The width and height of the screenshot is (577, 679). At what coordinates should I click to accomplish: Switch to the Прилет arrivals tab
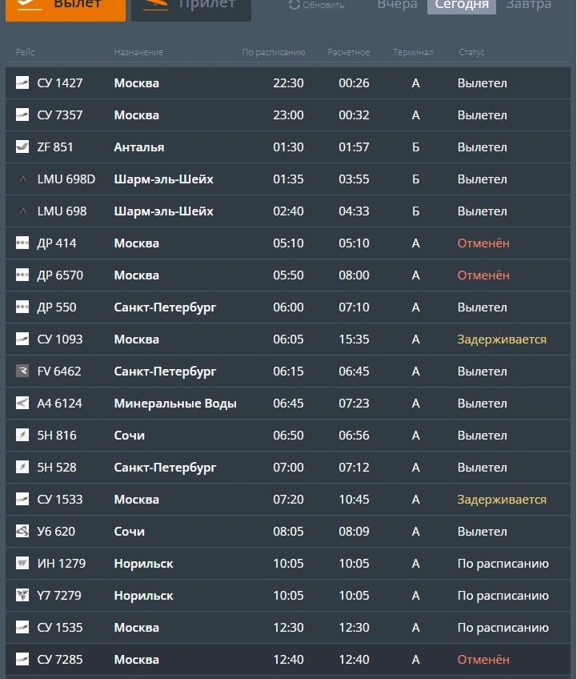[x=191, y=9]
